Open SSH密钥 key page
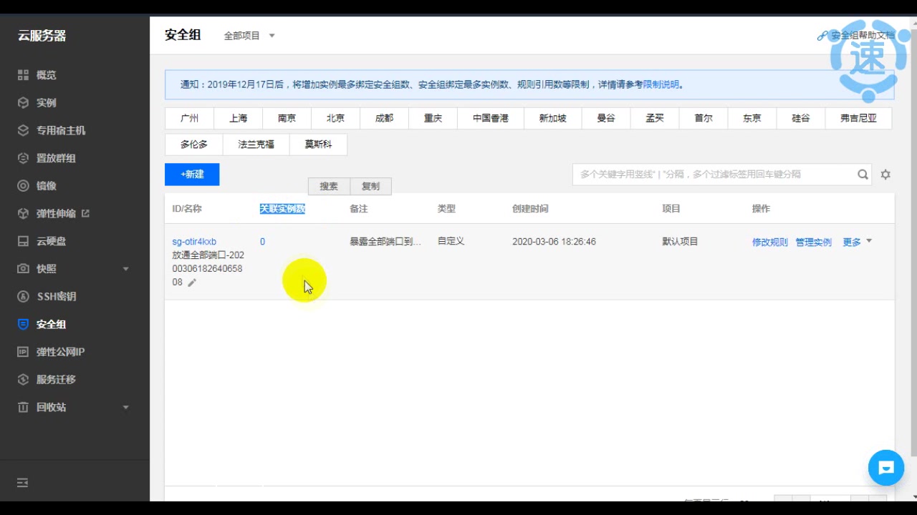The image size is (917, 515). click(x=56, y=296)
